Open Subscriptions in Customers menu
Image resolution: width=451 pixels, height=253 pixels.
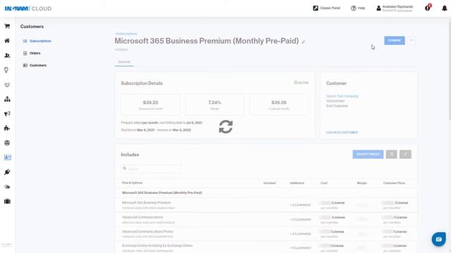click(x=40, y=41)
